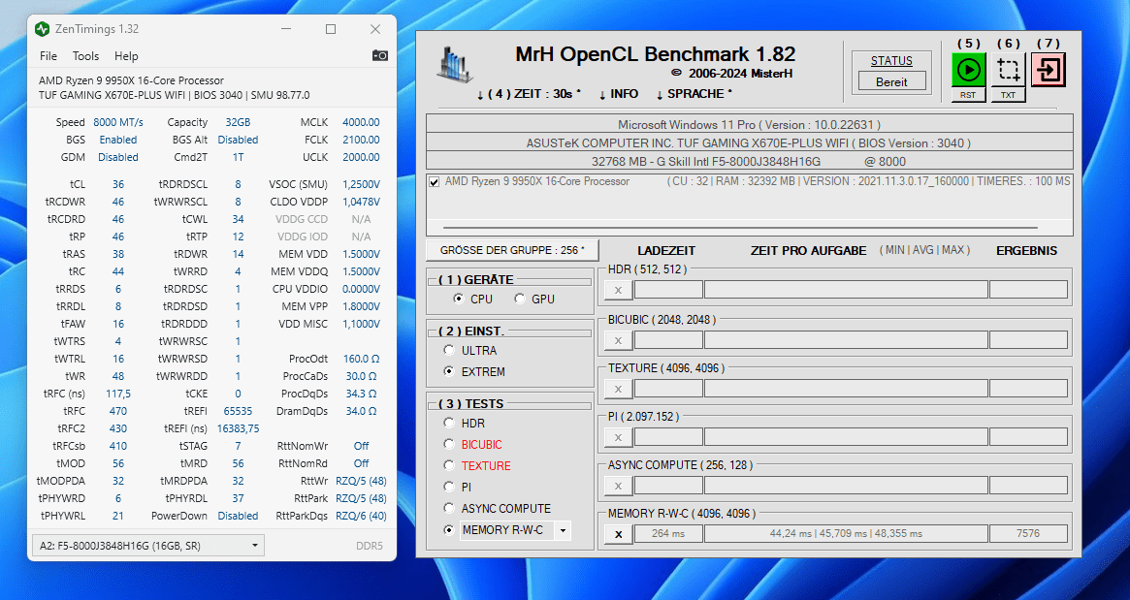1130x600 pixels.
Task: Select the ULTRA setting radio button
Action: tap(449, 350)
